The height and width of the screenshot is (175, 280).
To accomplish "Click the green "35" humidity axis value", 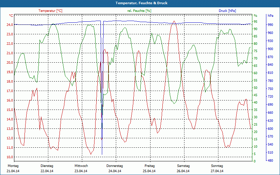I will coord(255,110).
